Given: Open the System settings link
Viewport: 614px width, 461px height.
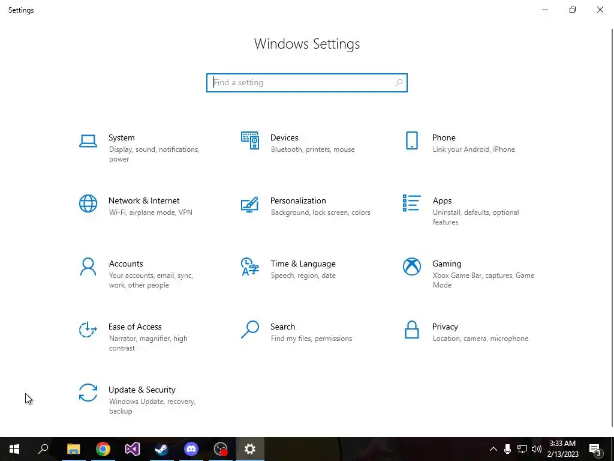Looking at the screenshot, I should (x=121, y=137).
